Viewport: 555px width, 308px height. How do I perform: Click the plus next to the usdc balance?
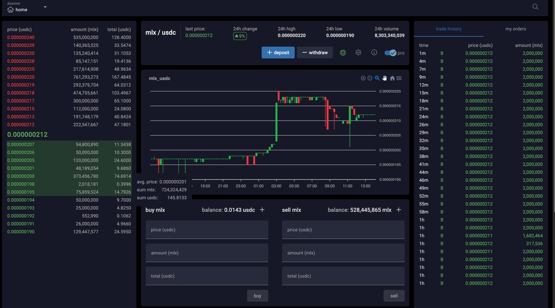(262, 209)
